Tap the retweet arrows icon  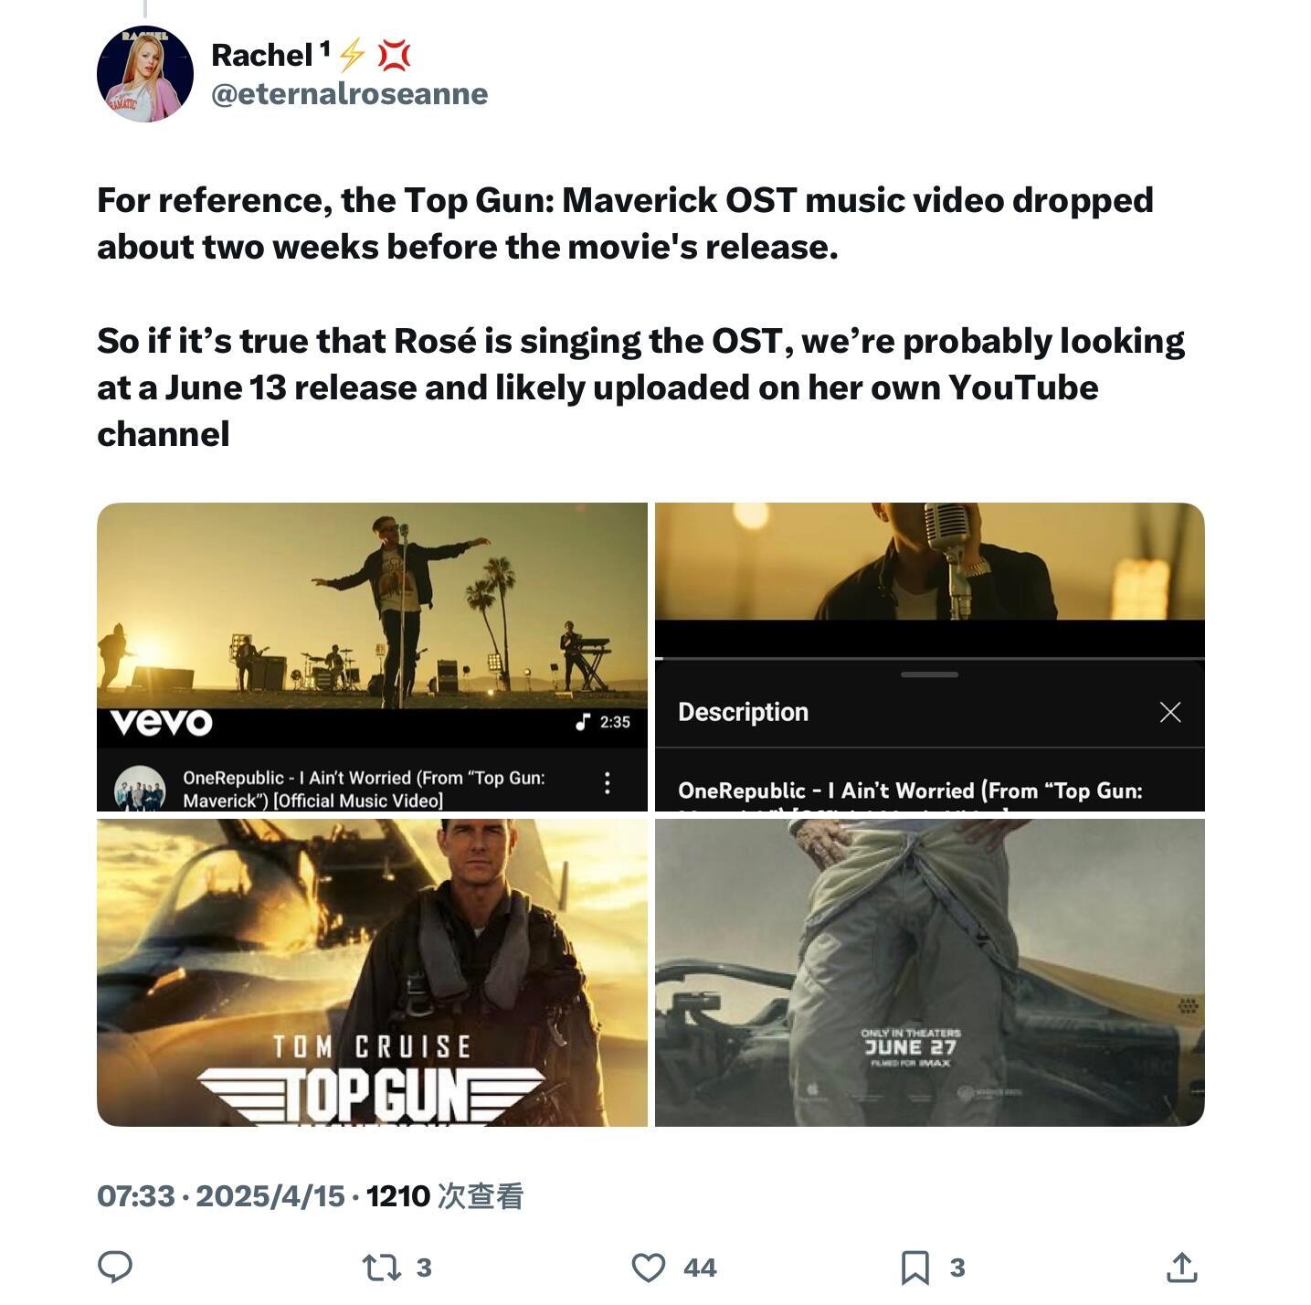[x=380, y=1267]
